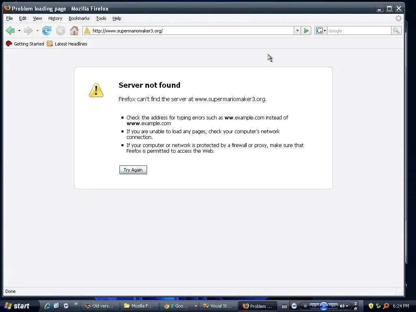Switch to Google Chrome taskbar group
Screen dimensions: 416x312
(x=178, y=306)
